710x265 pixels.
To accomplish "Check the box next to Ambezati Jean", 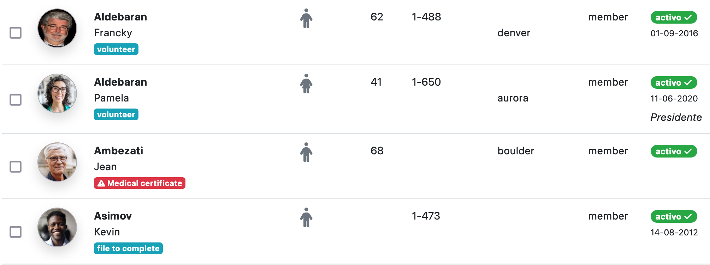I will (x=16, y=167).
